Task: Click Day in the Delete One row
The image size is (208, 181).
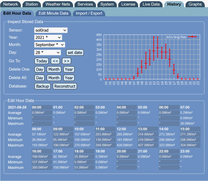Action: pyautogui.click(x=40, y=69)
